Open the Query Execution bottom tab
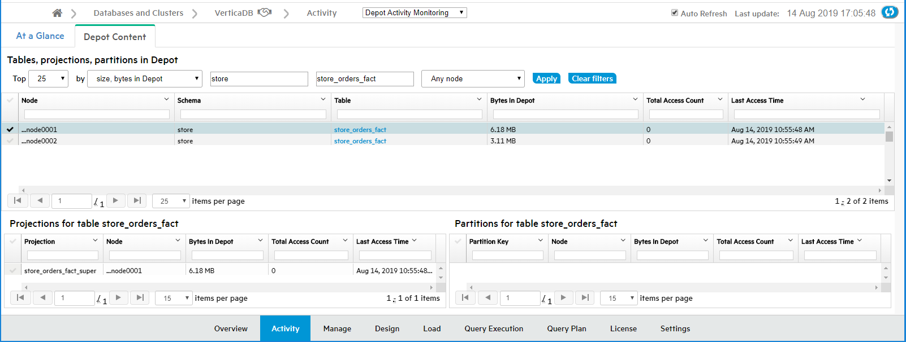Image resolution: width=906 pixels, height=342 pixels. point(494,328)
